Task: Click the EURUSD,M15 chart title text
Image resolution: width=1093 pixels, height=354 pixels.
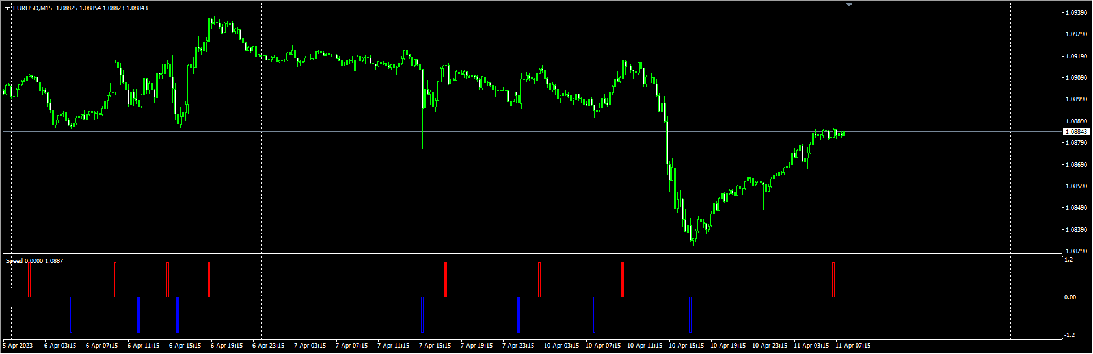Action: tap(33, 8)
